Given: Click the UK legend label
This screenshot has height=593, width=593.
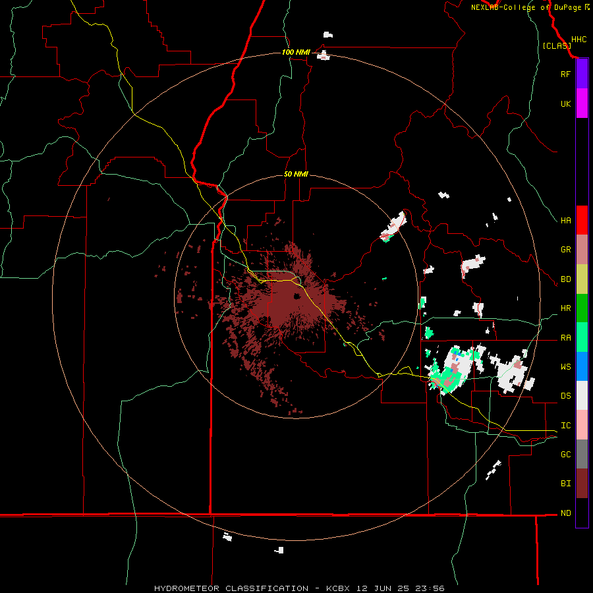Looking at the screenshot, I should [565, 103].
